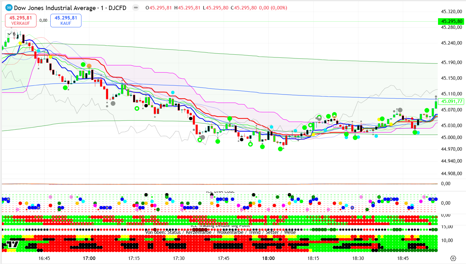Click the 45.091,77 current price tag
Image resolution: width=466 pixels, height=264 pixels.
pyautogui.click(x=452, y=101)
